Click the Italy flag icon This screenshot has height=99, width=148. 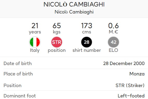click(35, 42)
